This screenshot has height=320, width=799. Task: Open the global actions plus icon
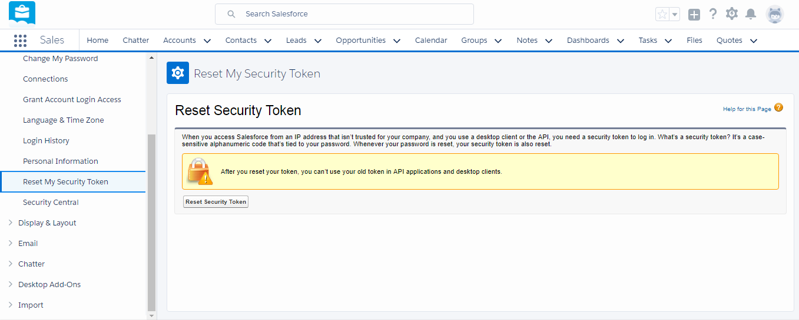pos(694,15)
